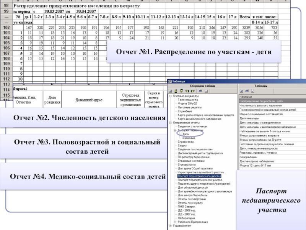The image size is (306, 230).
Task: Select Стоматология tree item
Action: coord(187,165)
